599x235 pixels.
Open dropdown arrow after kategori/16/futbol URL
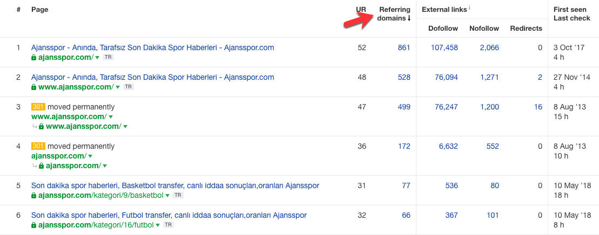pos(158,225)
